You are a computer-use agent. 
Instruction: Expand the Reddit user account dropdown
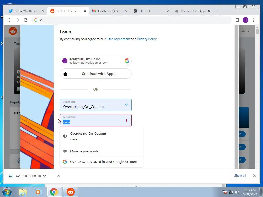coord(245,31)
